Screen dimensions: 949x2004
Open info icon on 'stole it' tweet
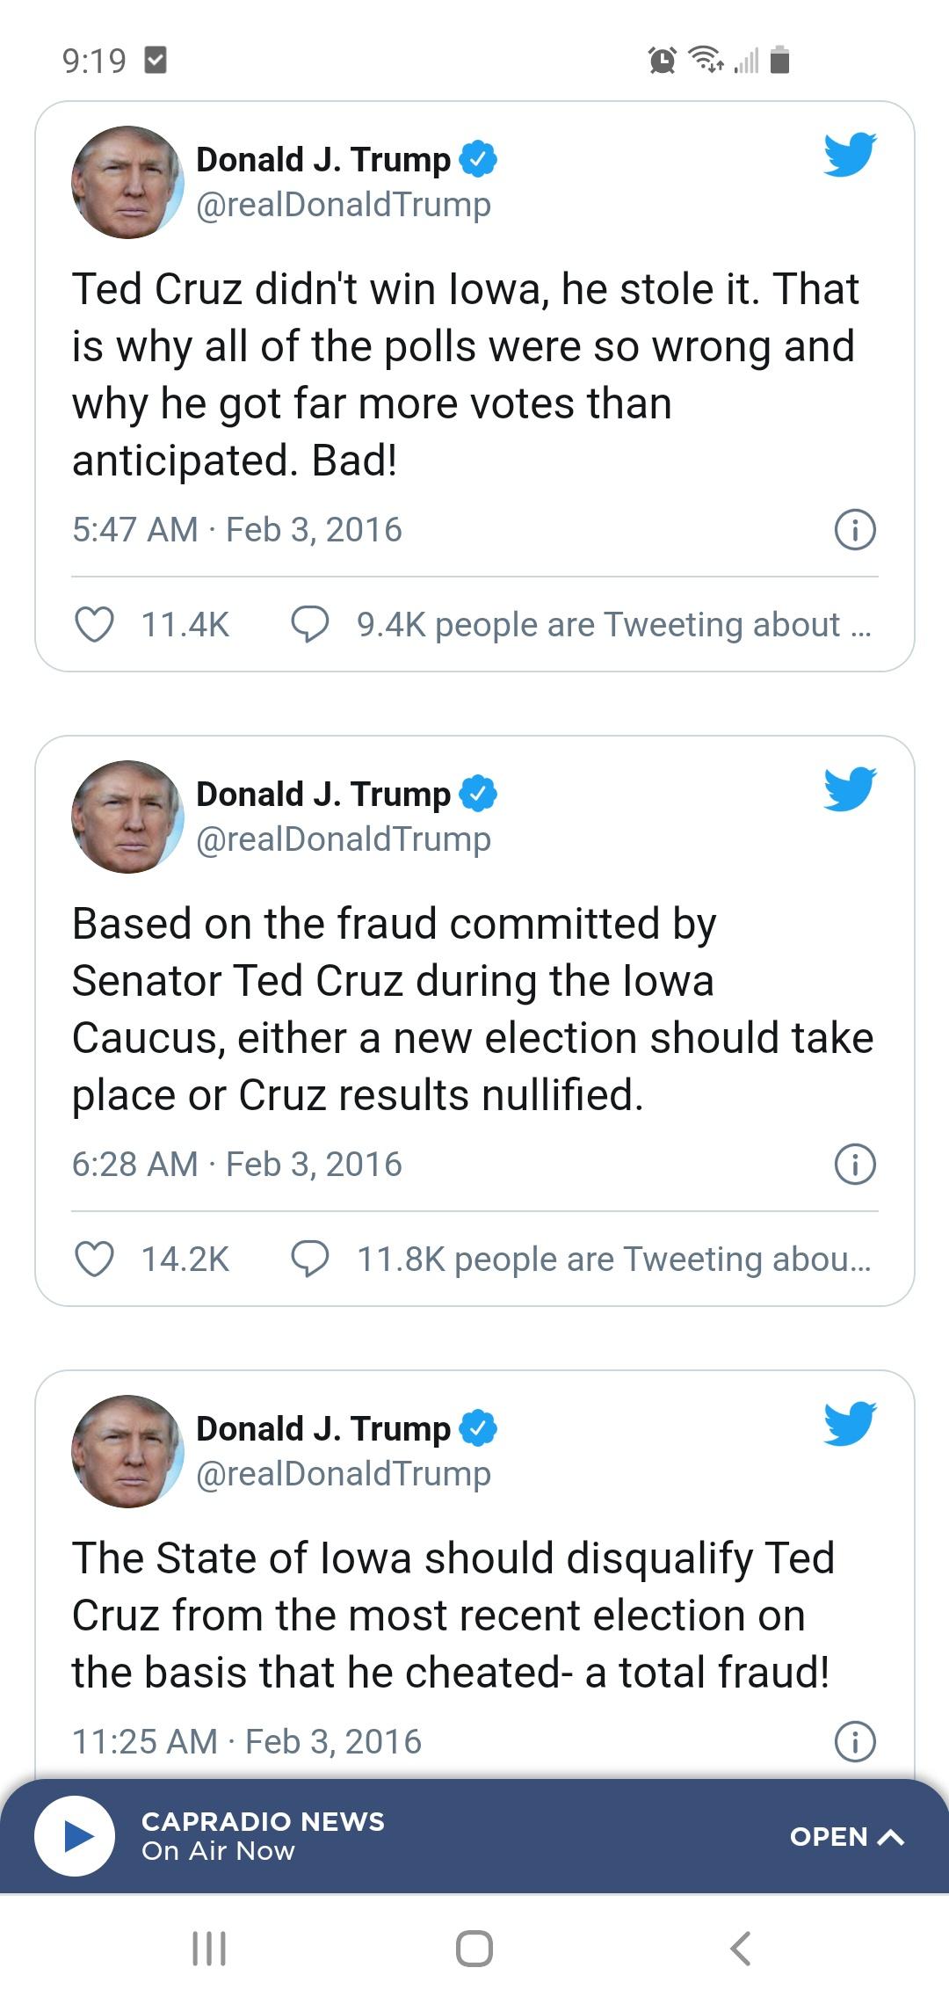pyautogui.click(x=855, y=530)
